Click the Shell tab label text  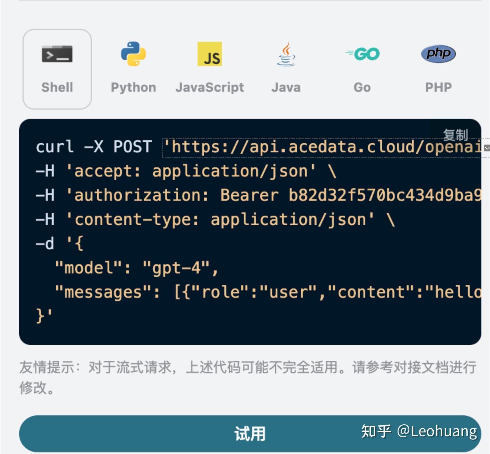click(57, 87)
